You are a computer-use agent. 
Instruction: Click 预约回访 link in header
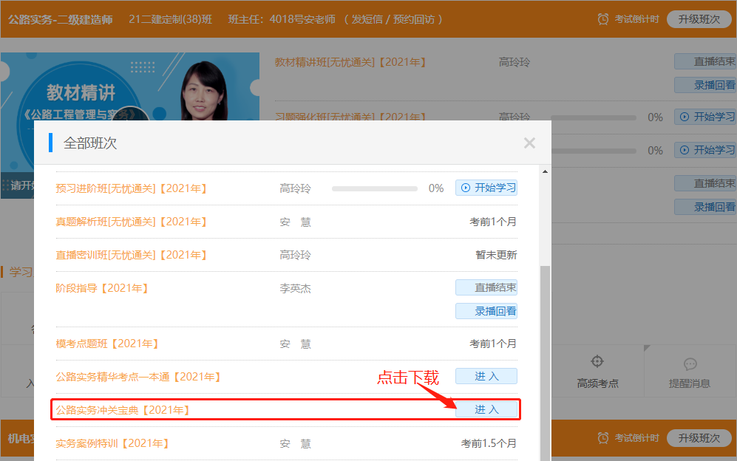point(414,19)
